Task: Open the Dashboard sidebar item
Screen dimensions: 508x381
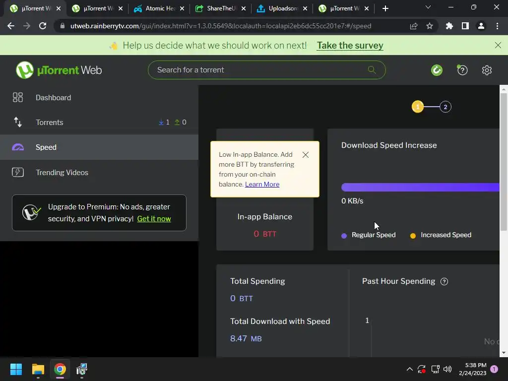Action: click(x=99, y=98)
